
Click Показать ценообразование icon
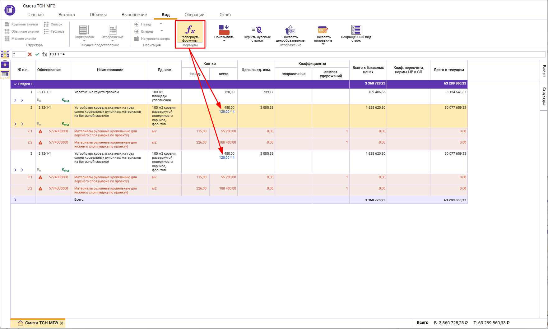290,30
